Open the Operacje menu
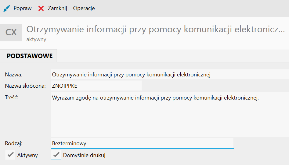This screenshot has height=165, width=289. (84, 9)
